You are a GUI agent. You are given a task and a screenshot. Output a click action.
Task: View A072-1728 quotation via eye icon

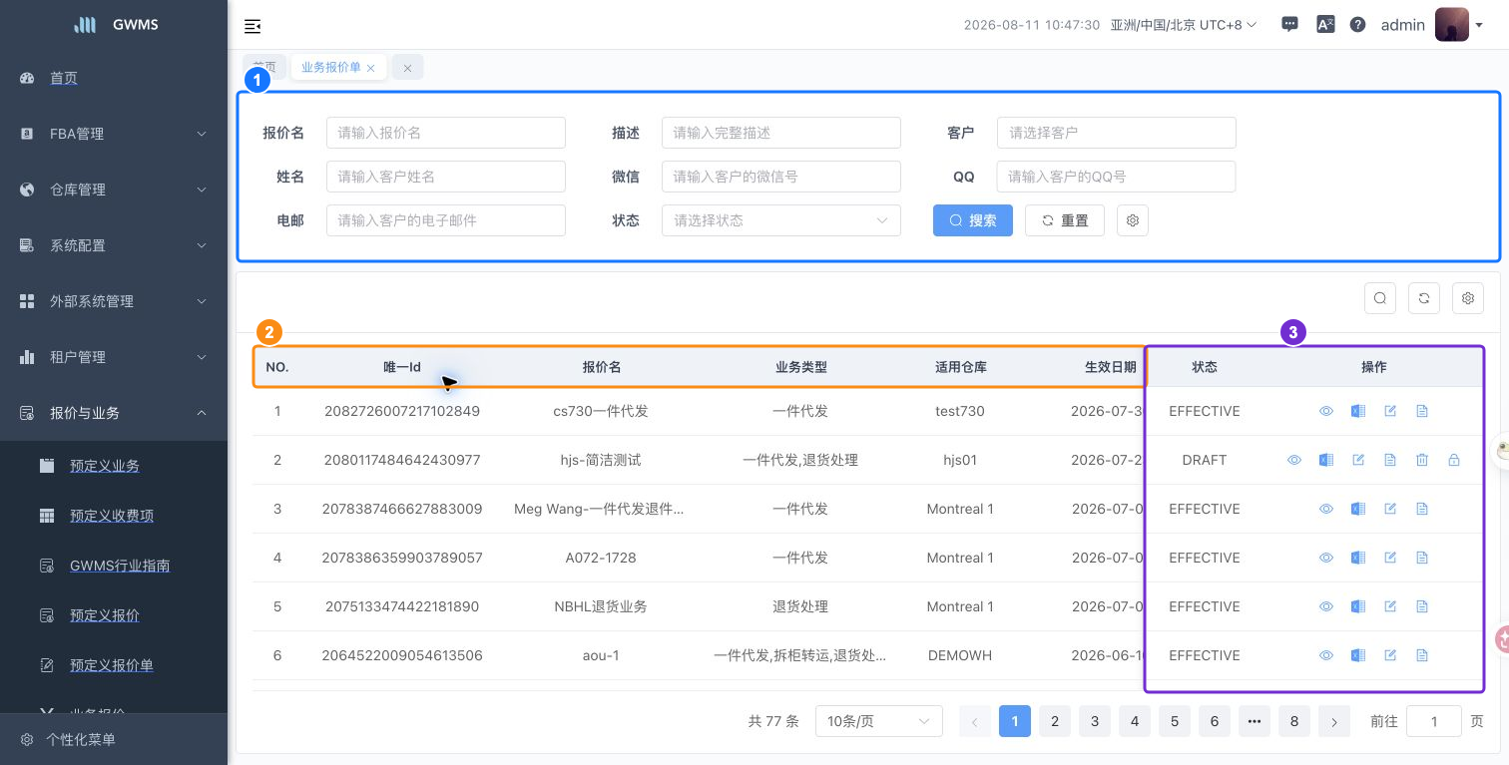(x=1326, y=558)
